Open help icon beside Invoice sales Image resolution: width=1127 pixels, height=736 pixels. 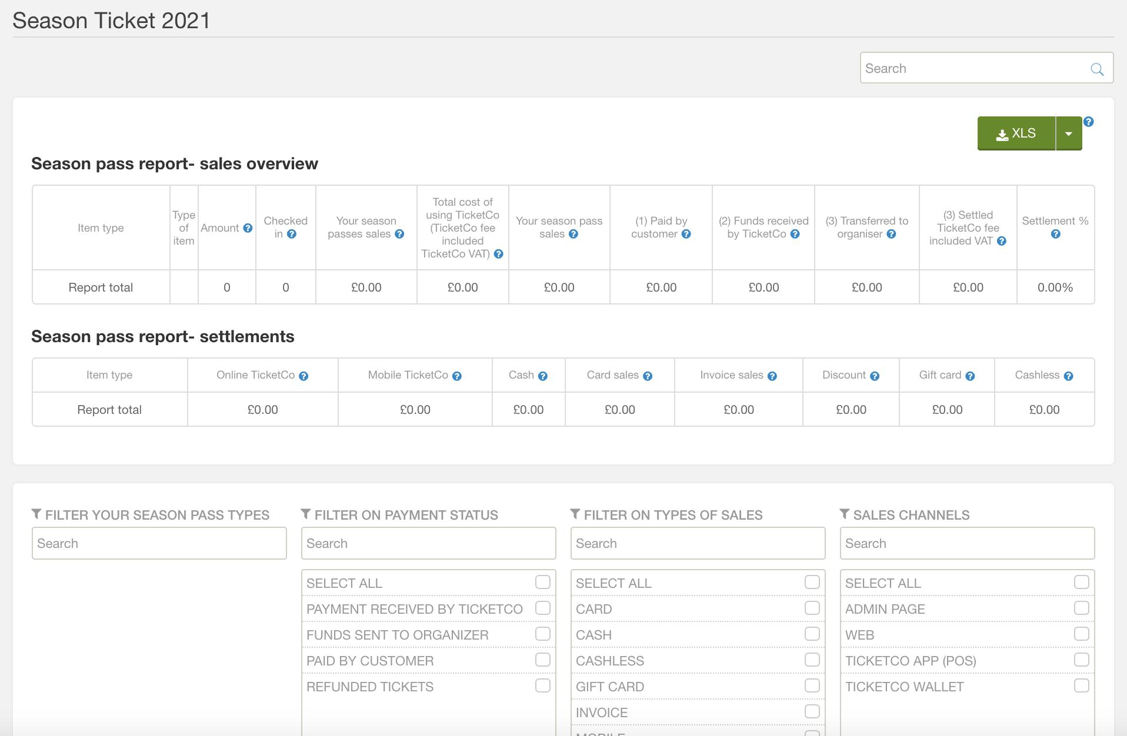(772, 376)
